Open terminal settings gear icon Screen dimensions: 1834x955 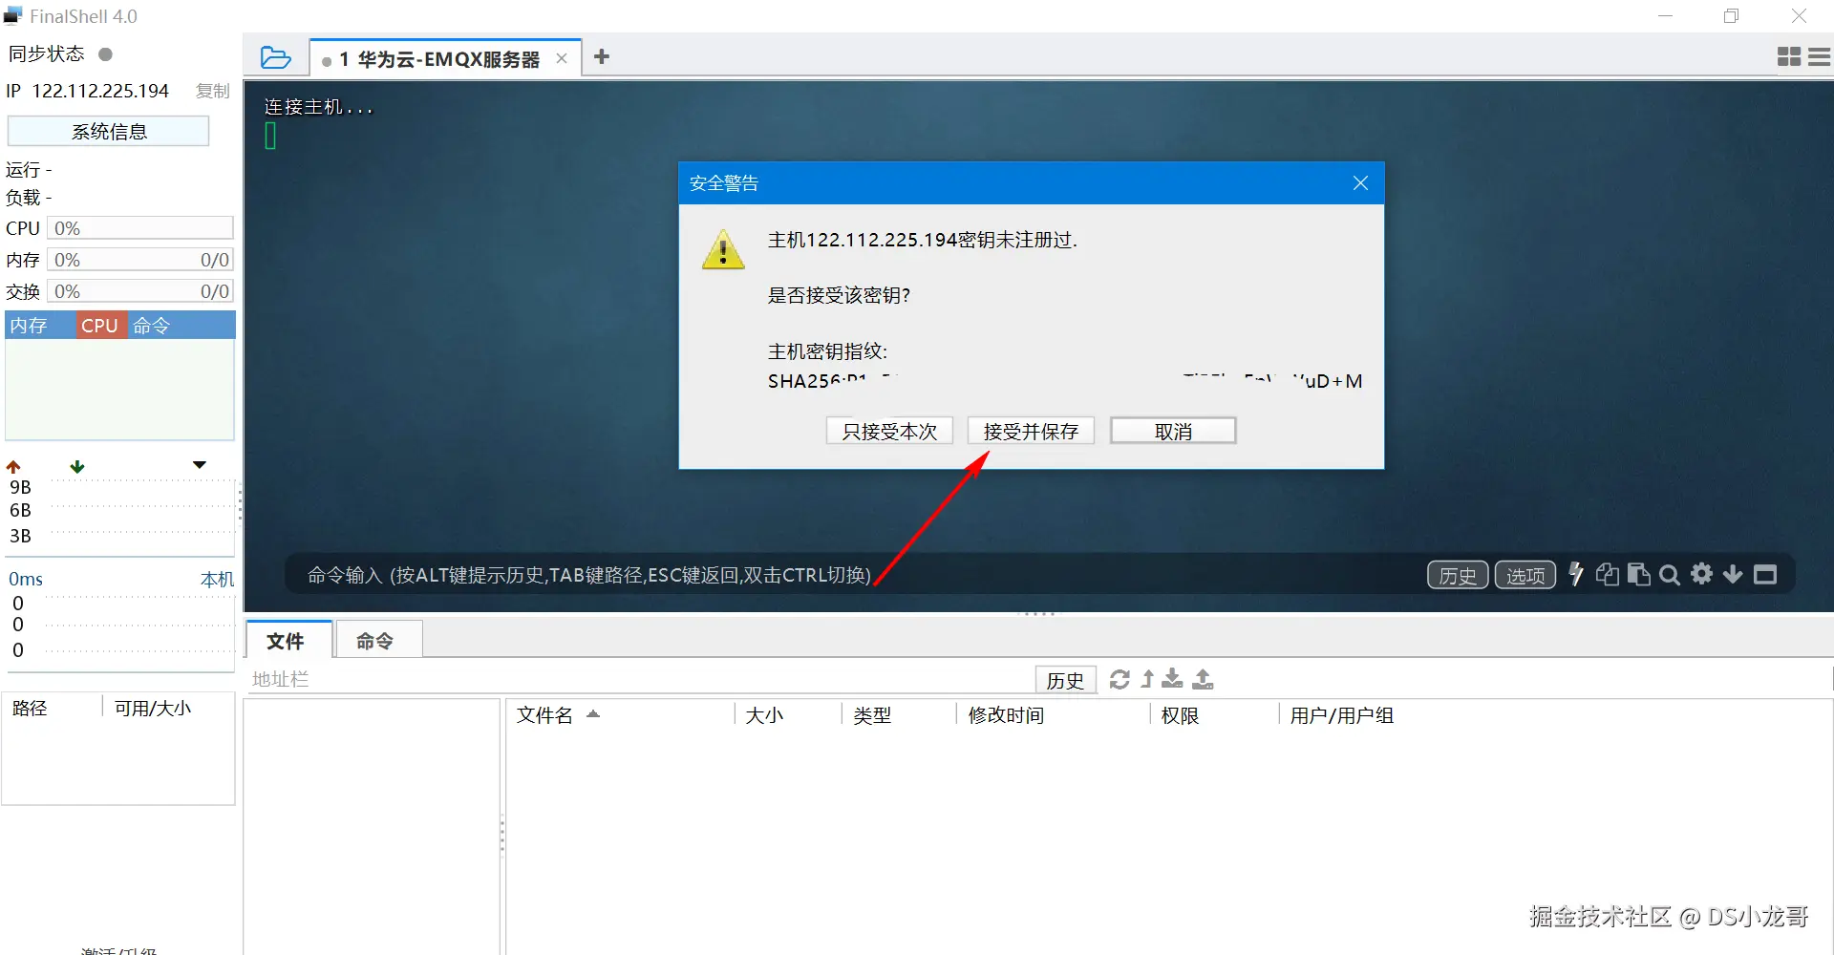(1701, 574)
